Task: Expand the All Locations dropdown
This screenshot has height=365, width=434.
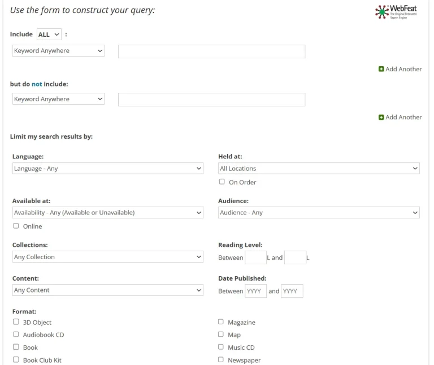Action: [319, 169]
